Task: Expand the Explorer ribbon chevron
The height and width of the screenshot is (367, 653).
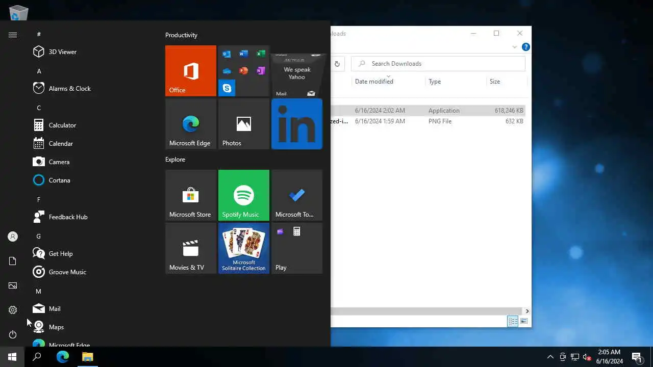Action: pyautogui.click(x=514, y=47)
